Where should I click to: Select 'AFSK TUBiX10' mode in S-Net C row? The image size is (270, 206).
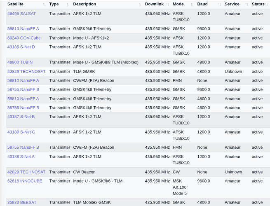[181, 135]
